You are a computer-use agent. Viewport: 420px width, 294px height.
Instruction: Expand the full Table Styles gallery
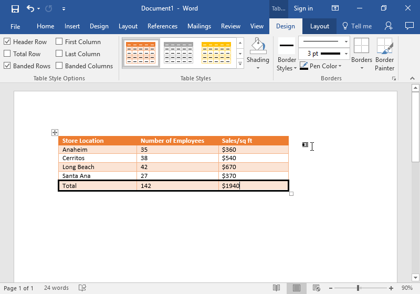(x=240, y=64)
